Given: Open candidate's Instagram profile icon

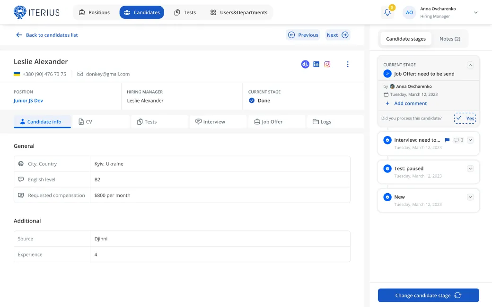Looking at the screenshot, I should pyautogui.click(x=327, y=64).
